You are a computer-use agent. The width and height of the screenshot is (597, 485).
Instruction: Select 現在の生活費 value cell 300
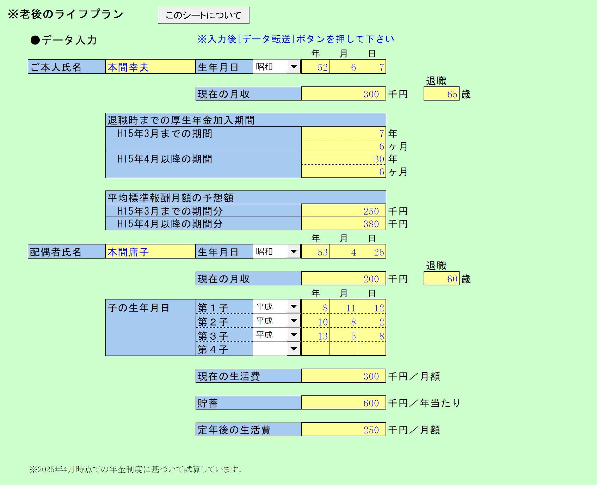click(344, 376)
